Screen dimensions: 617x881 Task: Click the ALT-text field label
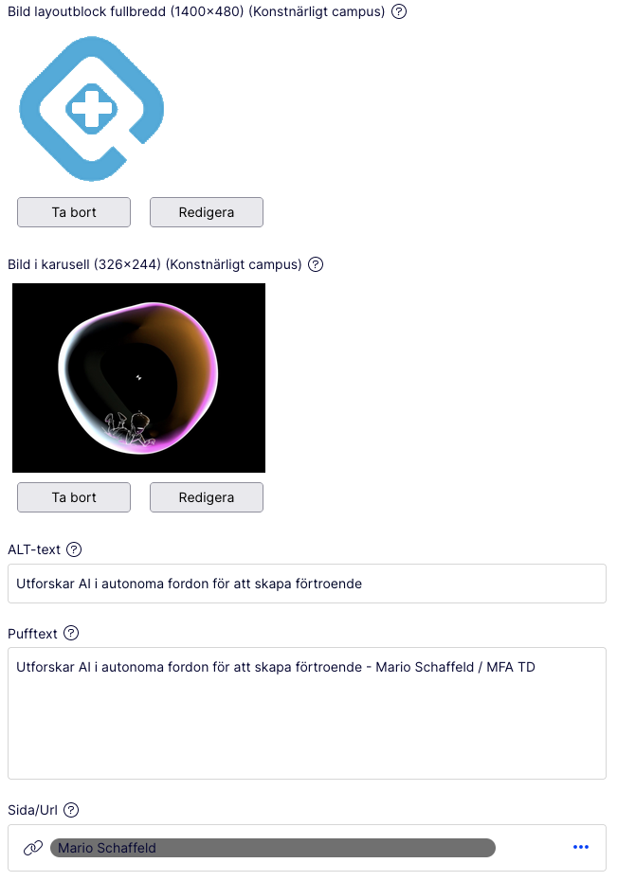coord(34,549)
